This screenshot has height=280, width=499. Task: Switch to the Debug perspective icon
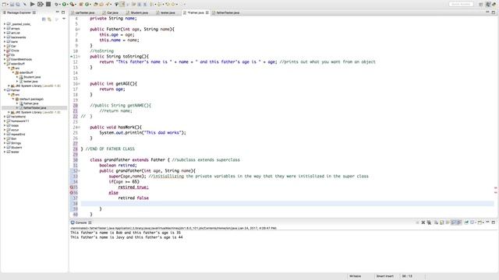494,4
